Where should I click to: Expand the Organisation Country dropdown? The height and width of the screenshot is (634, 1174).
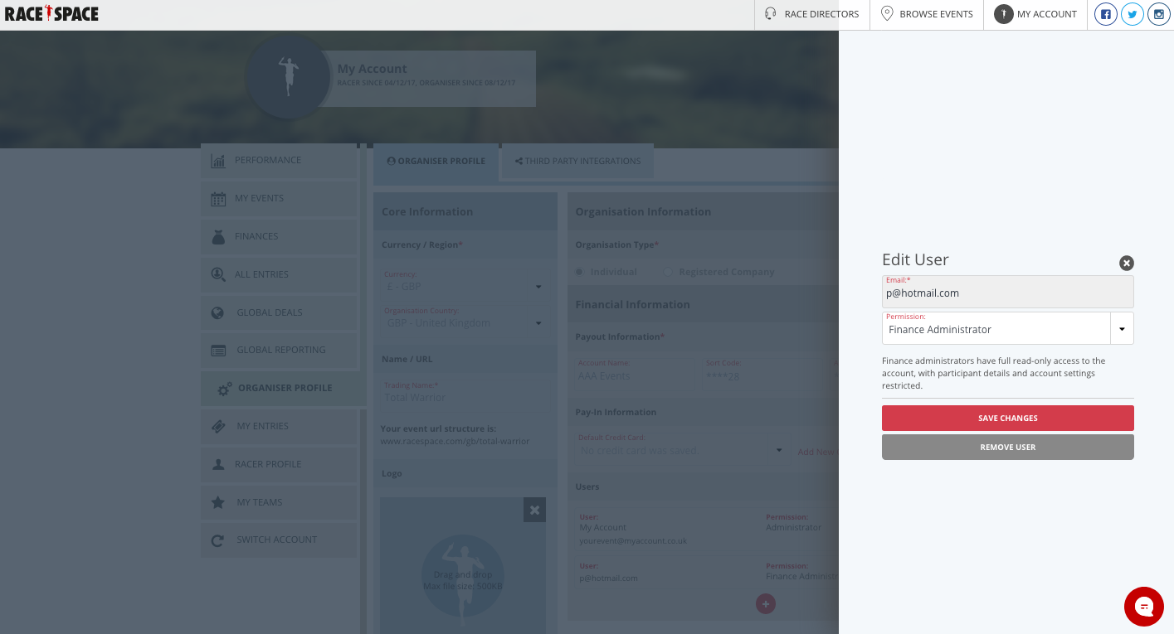(x=538, y=322)
